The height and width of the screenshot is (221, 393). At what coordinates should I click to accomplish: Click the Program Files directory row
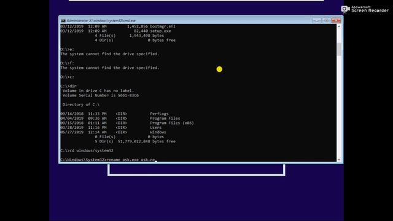point(120,118)
